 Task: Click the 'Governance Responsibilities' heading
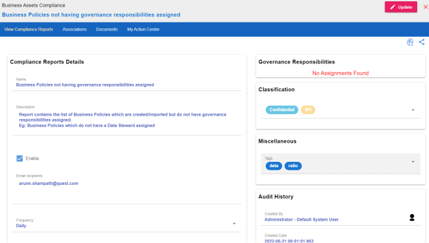pyautogui.click(x=297, y=62)
